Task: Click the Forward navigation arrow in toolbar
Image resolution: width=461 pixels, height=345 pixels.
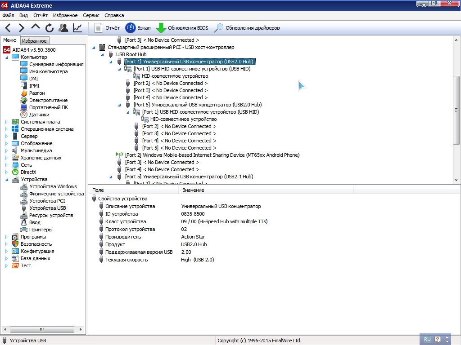Action: tap(21, 28)
